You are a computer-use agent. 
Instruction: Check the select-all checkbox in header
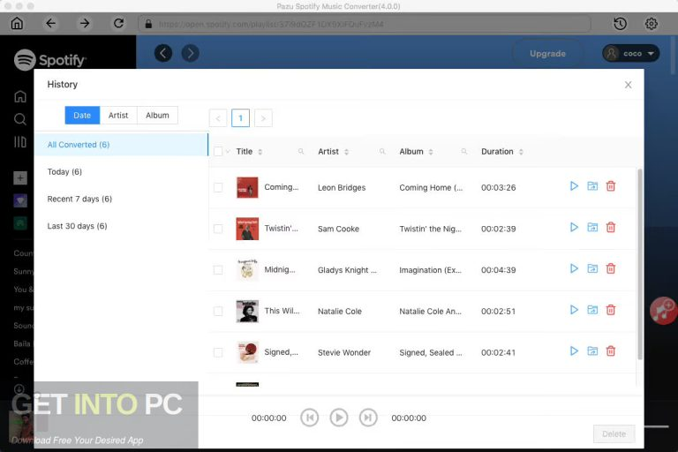pos(218,151)
